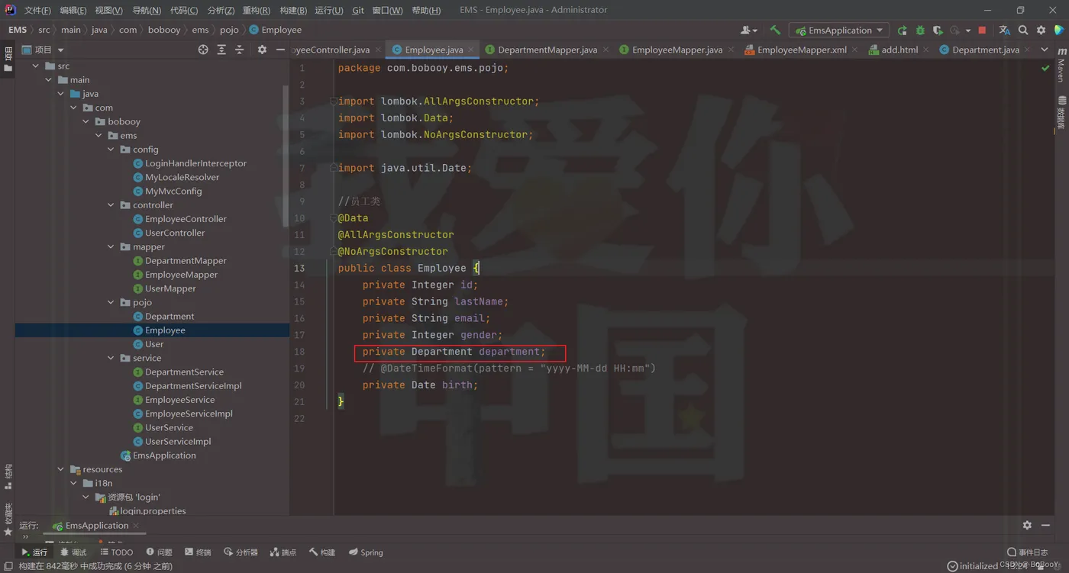Open the event log (事件日志)
This screenshot has height=573, width=1069.
point(1028,552)
